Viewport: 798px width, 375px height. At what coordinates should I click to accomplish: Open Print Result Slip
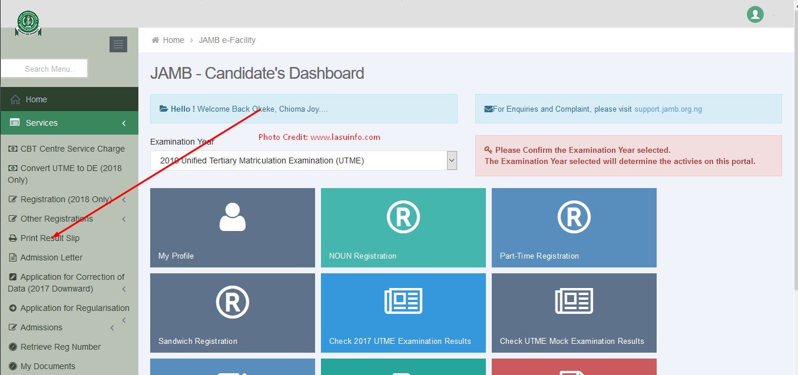pos(50,238)
